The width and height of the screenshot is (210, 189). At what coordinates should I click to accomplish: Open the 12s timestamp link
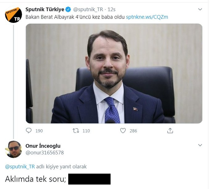pyautogui.click(x=112, y=10)
